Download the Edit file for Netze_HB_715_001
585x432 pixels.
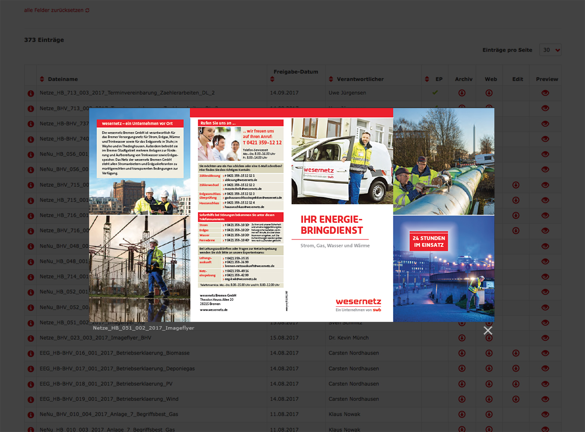[x=516, y=200]
